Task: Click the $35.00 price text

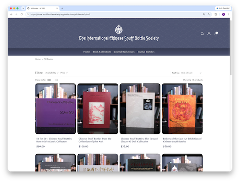Action: (125, 146)
